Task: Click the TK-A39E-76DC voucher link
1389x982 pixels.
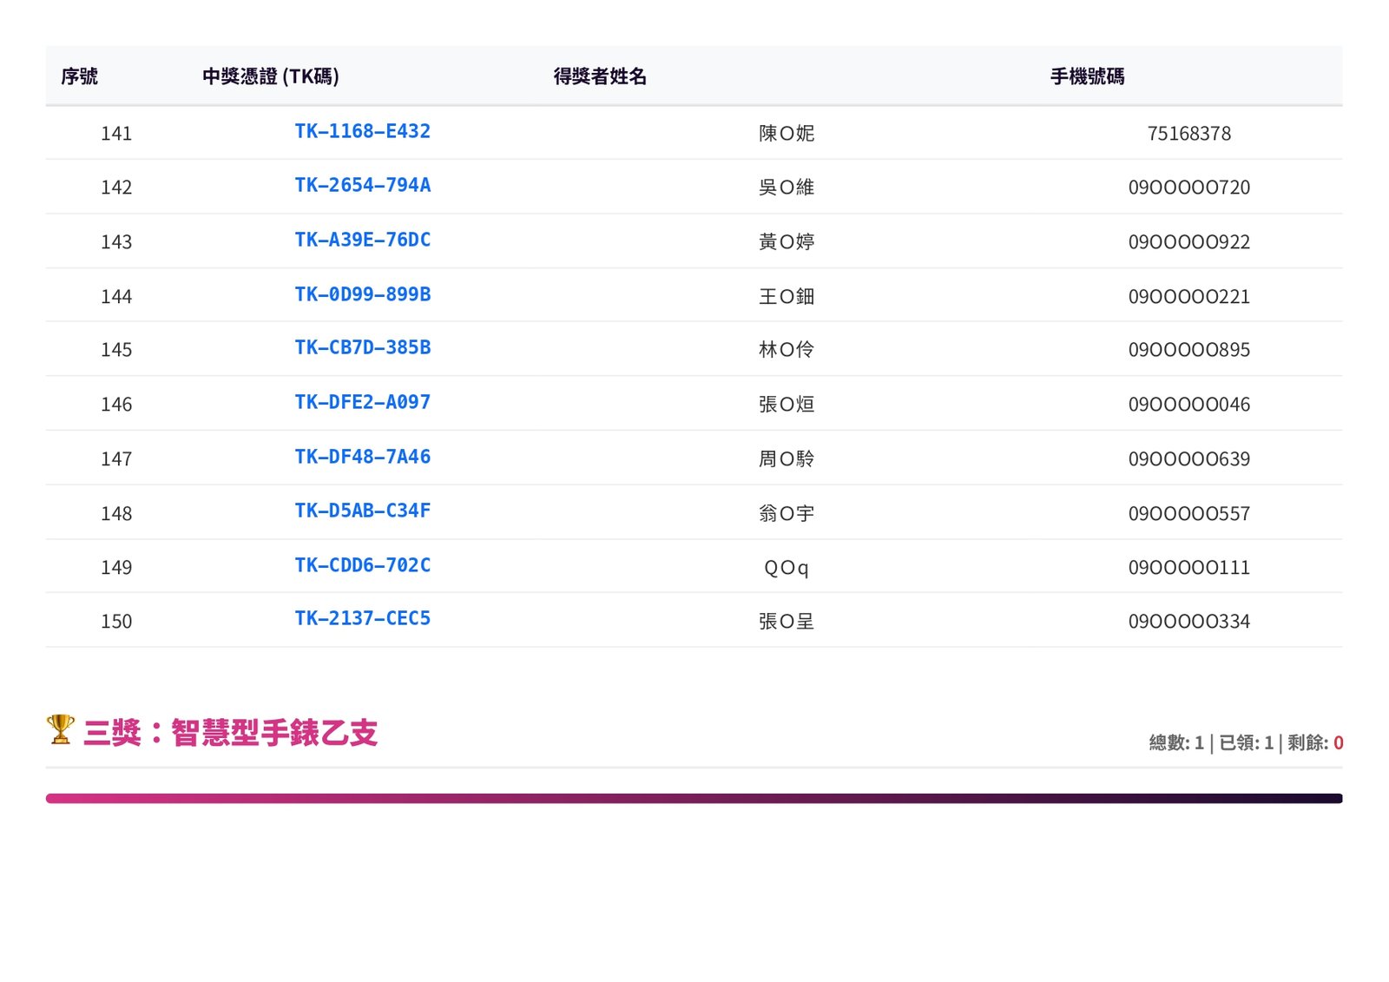Action: pyautogui.click(x=362, y=240)
